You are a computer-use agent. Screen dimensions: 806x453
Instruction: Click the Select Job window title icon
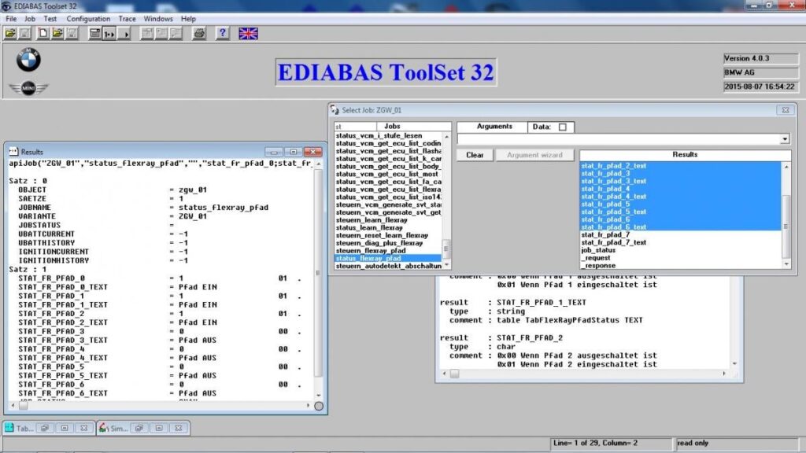pos(335,110)
